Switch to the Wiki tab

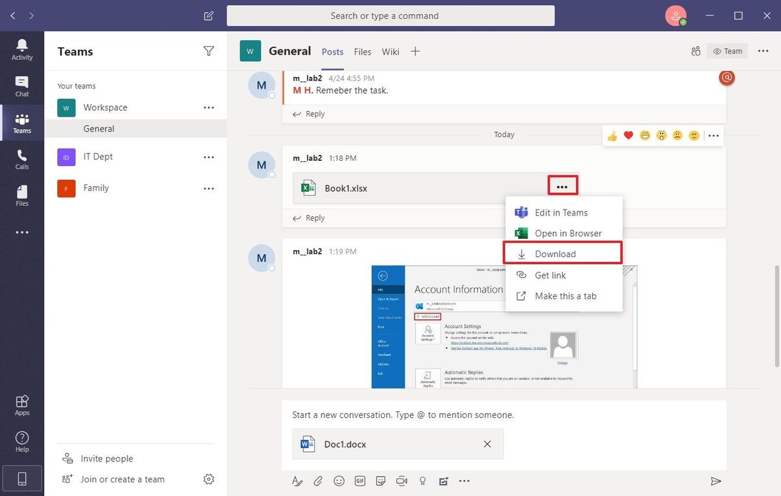coord(390,51)
